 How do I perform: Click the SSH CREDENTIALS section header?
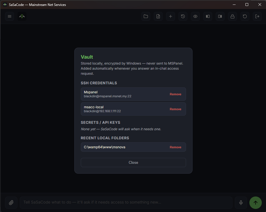[99, 83]
